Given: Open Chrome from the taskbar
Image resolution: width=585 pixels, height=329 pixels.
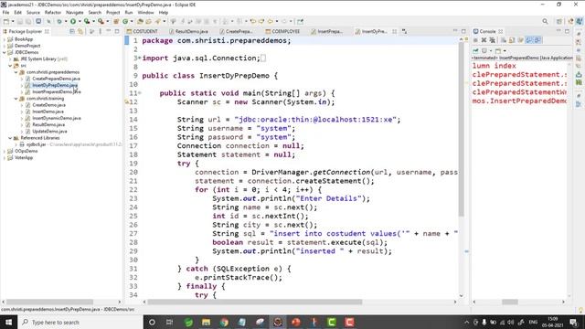Looking at the screenshot, I should point(224,322).
